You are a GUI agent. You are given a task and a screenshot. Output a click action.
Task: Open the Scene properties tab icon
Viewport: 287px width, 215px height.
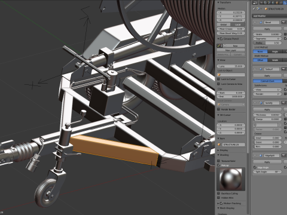269,2
